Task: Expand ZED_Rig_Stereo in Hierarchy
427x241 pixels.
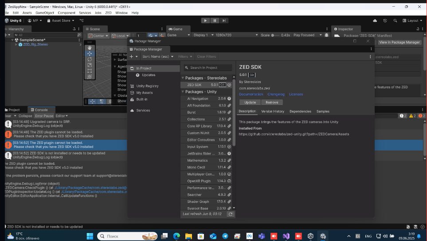Action: tap(16, 44)
